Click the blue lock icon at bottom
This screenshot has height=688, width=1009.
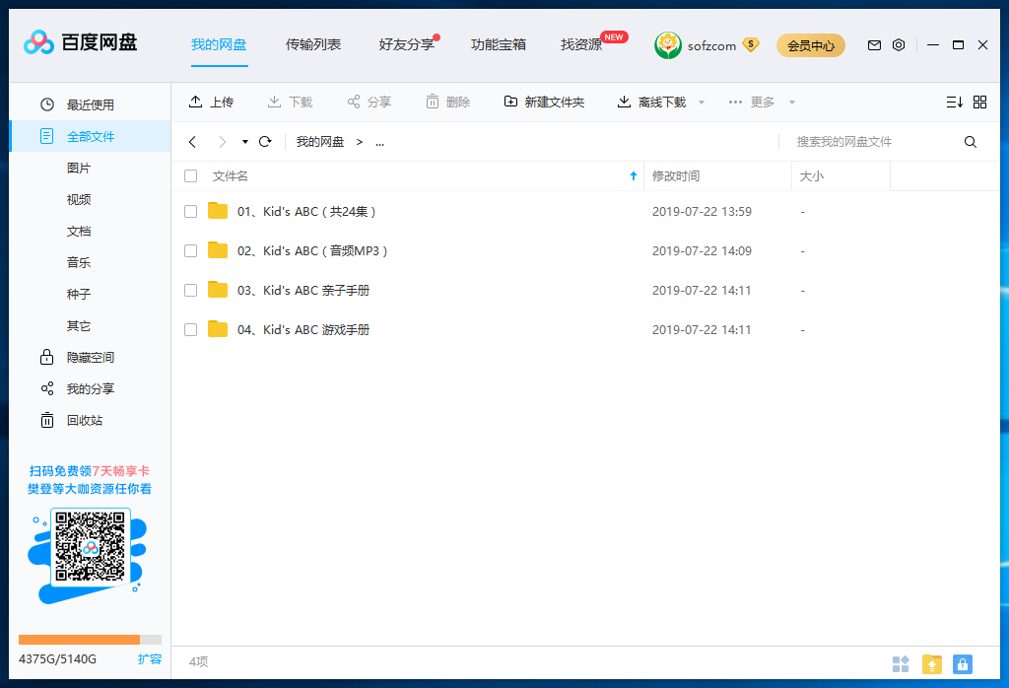(962, 663)
